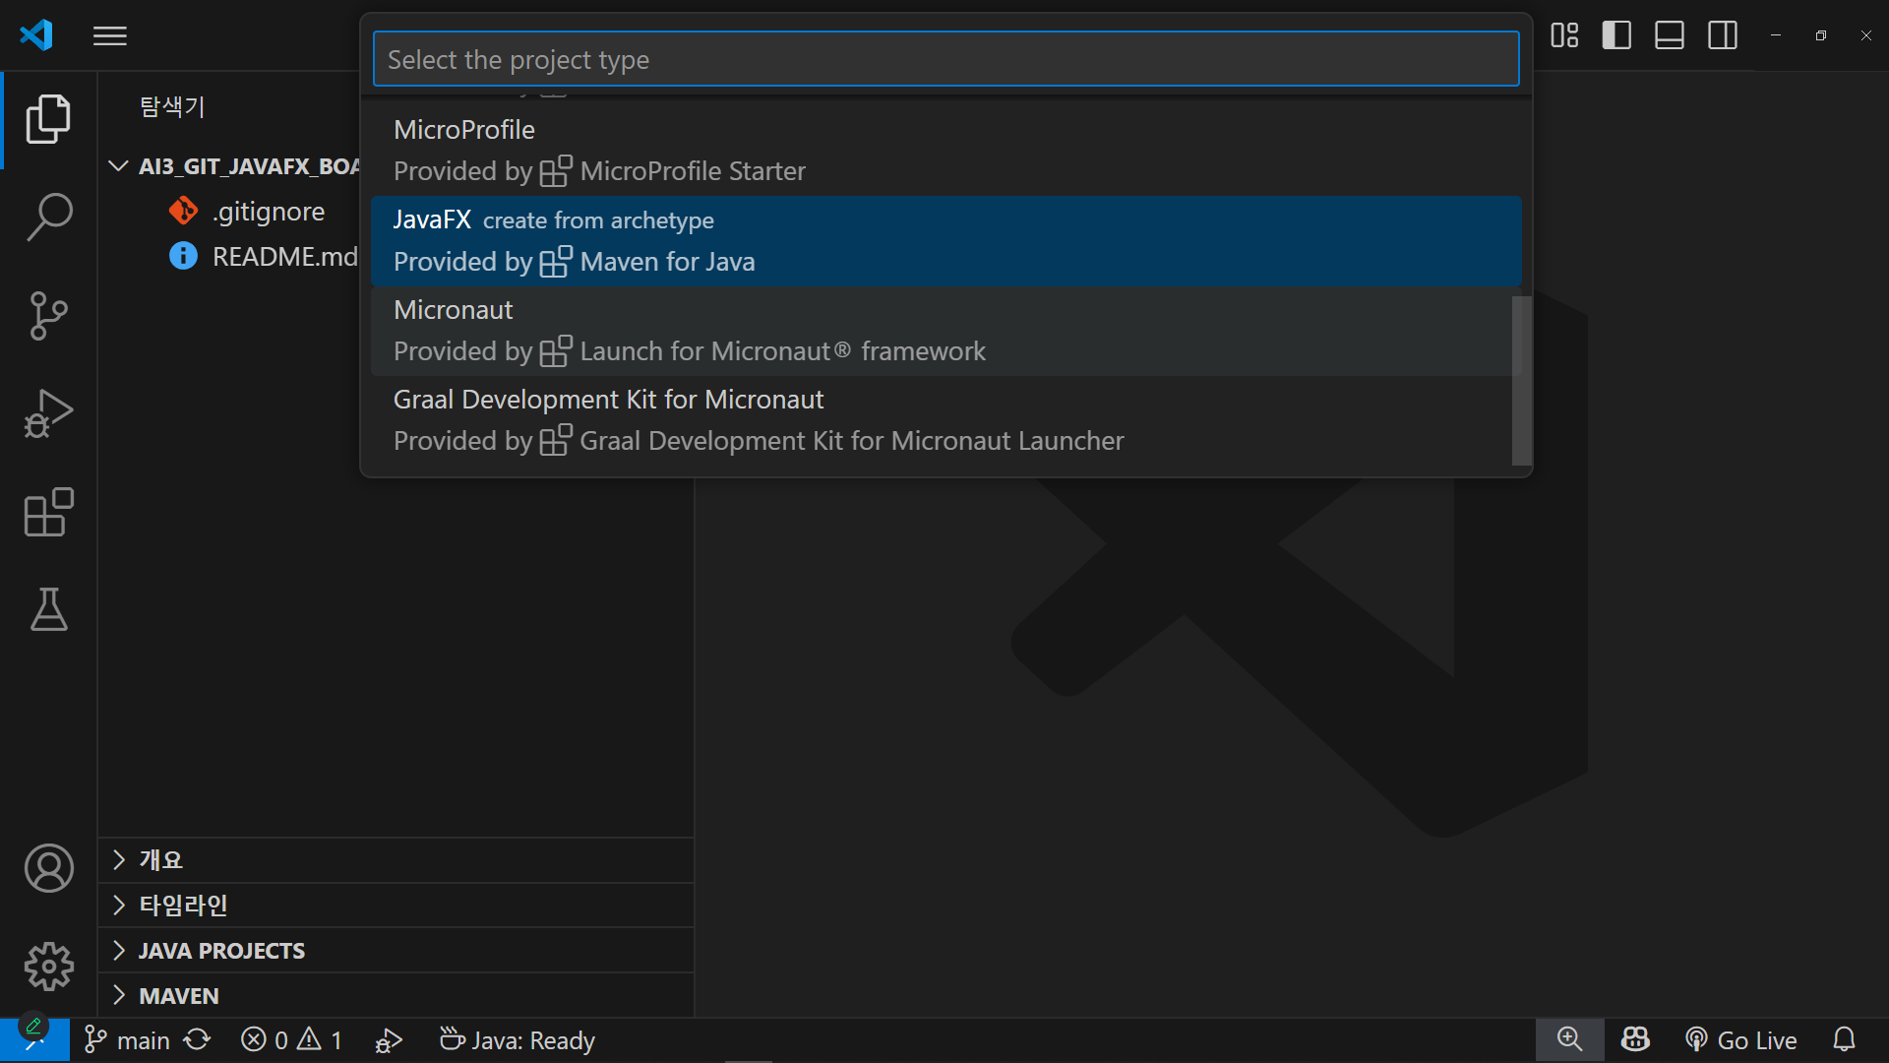This screenshot has height=1063, width=1889.
Task: Click the Maven for Java extension icon
Action: tap(556, 262)
